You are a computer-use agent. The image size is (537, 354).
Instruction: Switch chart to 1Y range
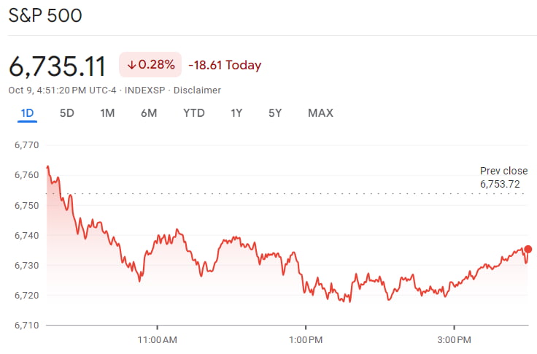pos(236,113)
